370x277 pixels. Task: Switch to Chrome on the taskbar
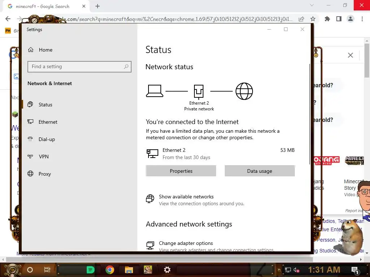[110, 270]
